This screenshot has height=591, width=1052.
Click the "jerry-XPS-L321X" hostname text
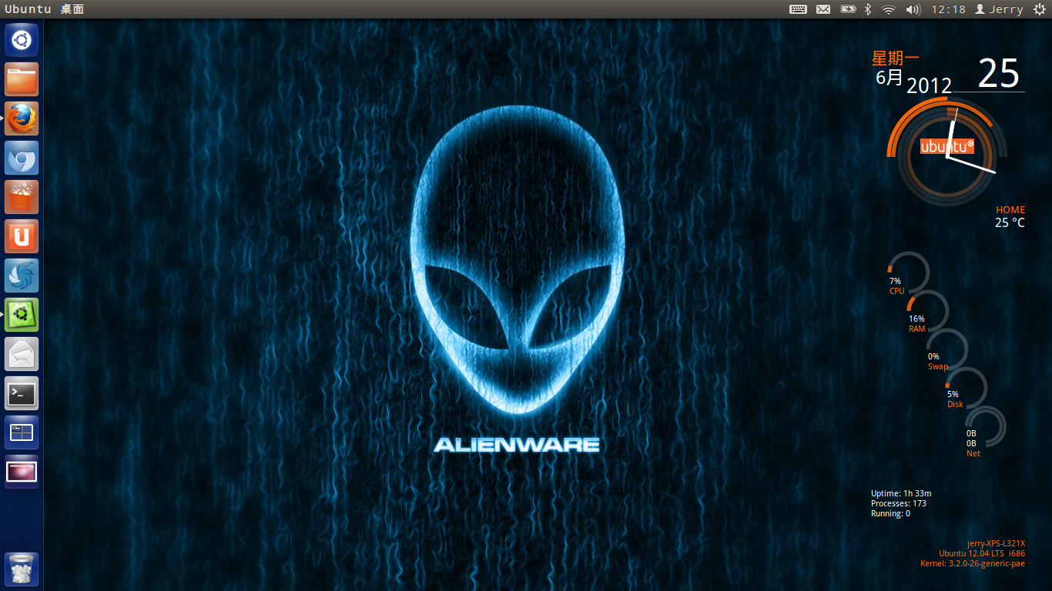point(996,543)
